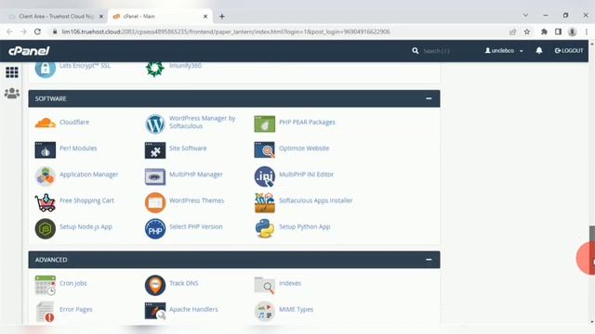Click the MultiPHP Manager icon

coord(155,176)
